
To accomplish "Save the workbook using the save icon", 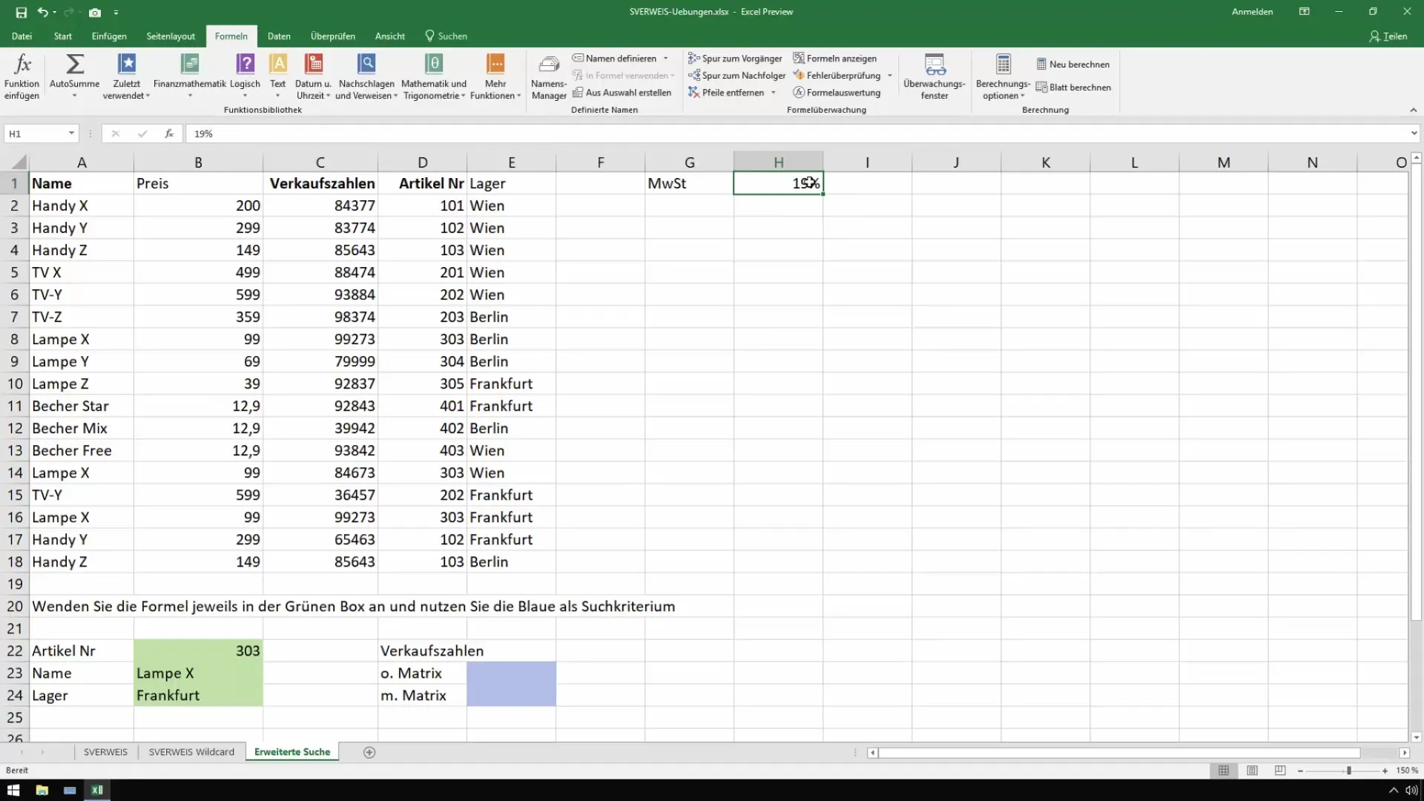I will pos(22,12).
